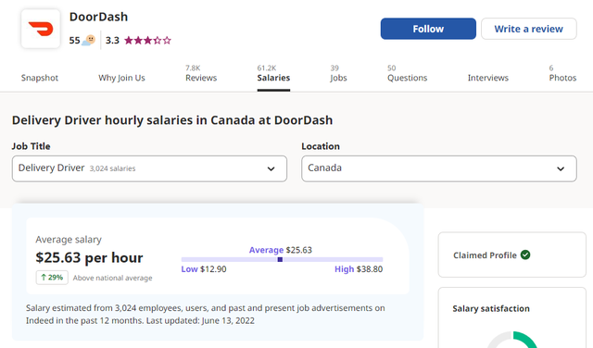The height and width of the screenshot is (348, 593).
Task: Open the Canada location selector
Action: (439, 168)
